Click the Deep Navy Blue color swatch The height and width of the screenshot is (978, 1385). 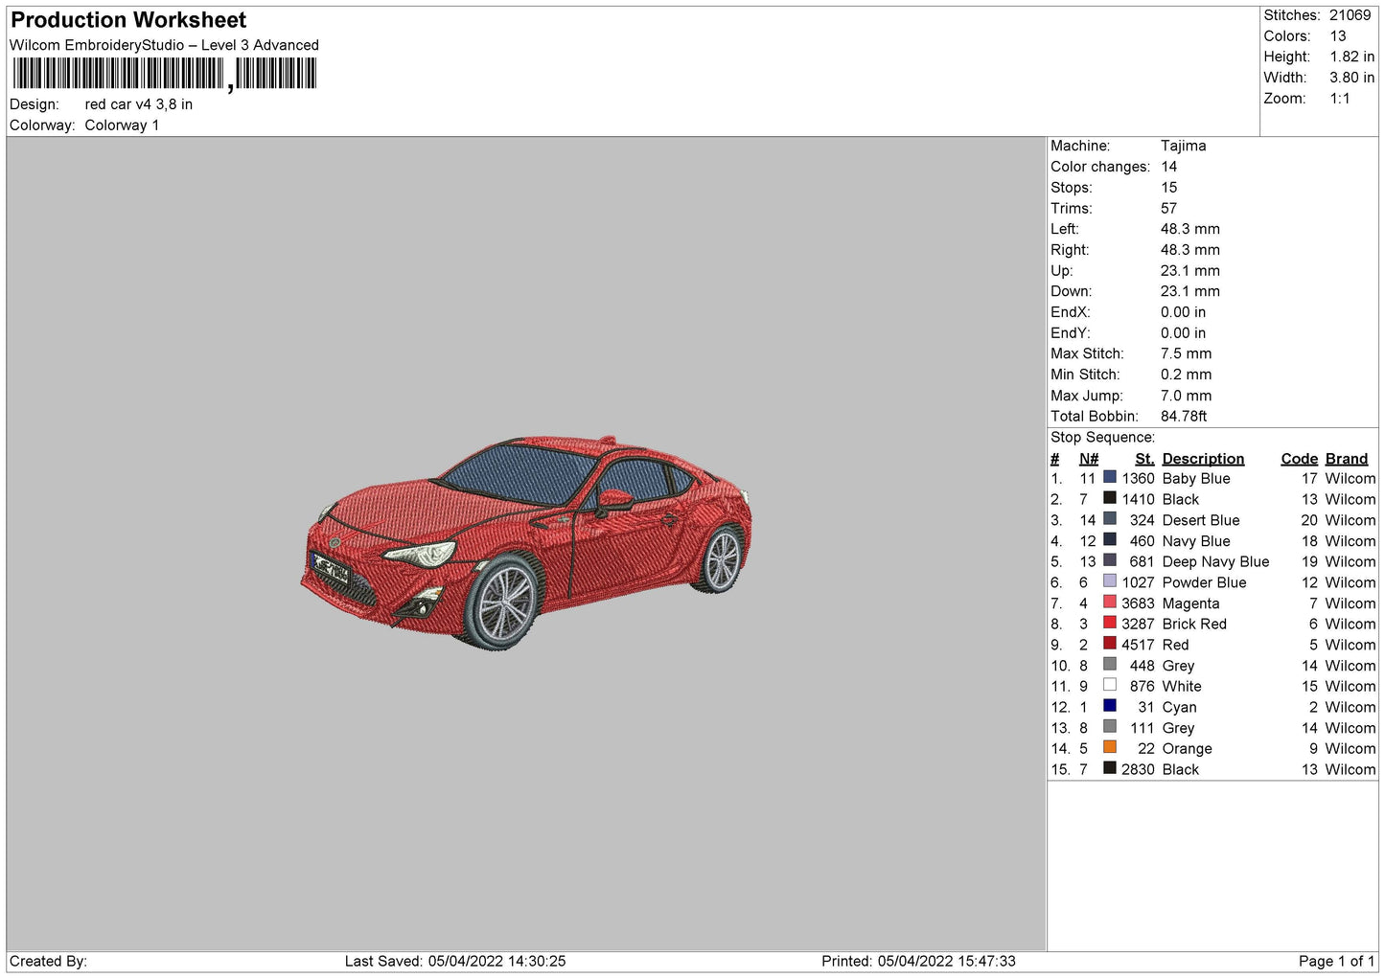(1109, 560)
